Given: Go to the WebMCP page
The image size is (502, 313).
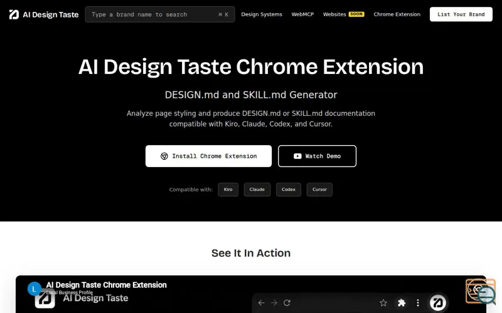Looking at the screenshot, I should pyautogui.click(x=302, y=14).
